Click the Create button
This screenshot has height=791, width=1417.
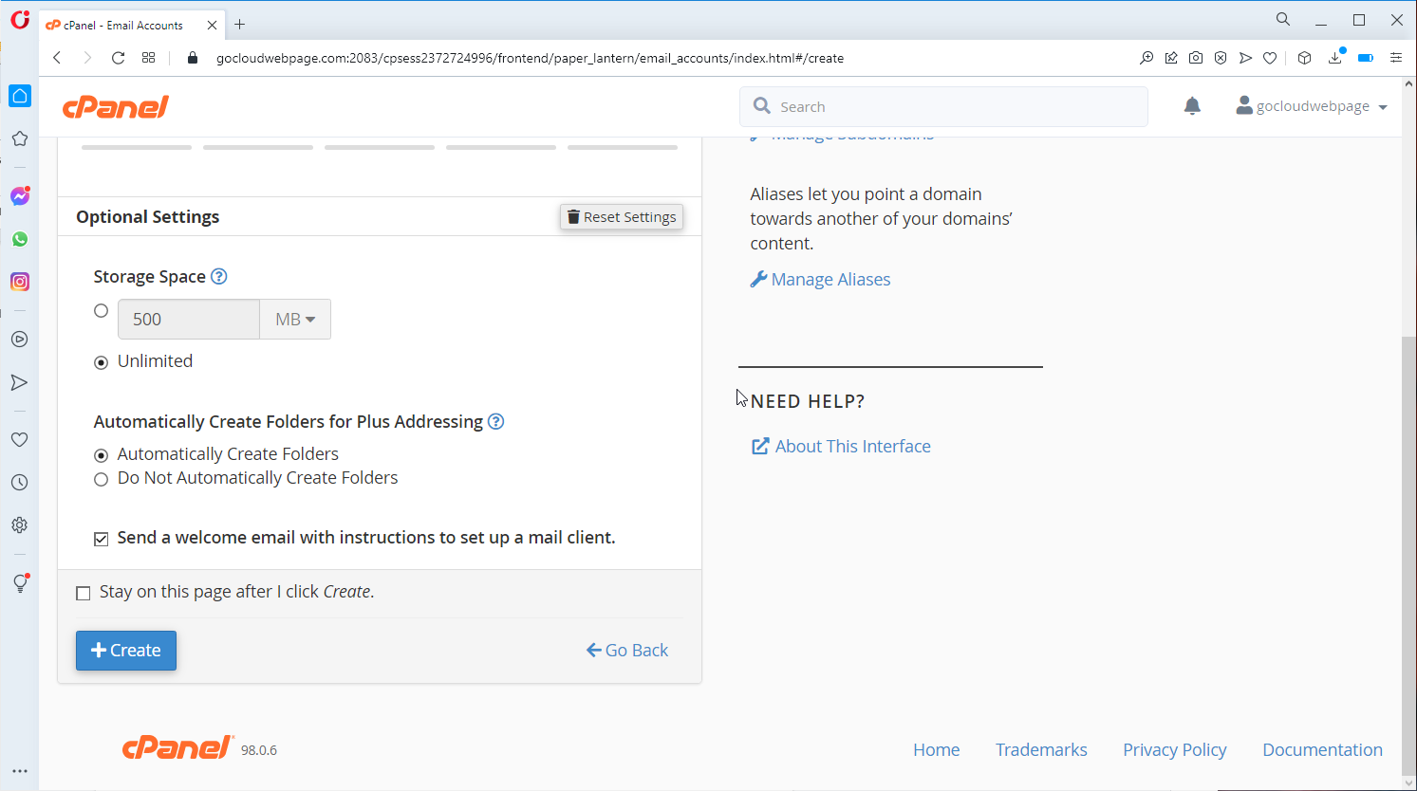pyautogui.click(x=126, y=651)
